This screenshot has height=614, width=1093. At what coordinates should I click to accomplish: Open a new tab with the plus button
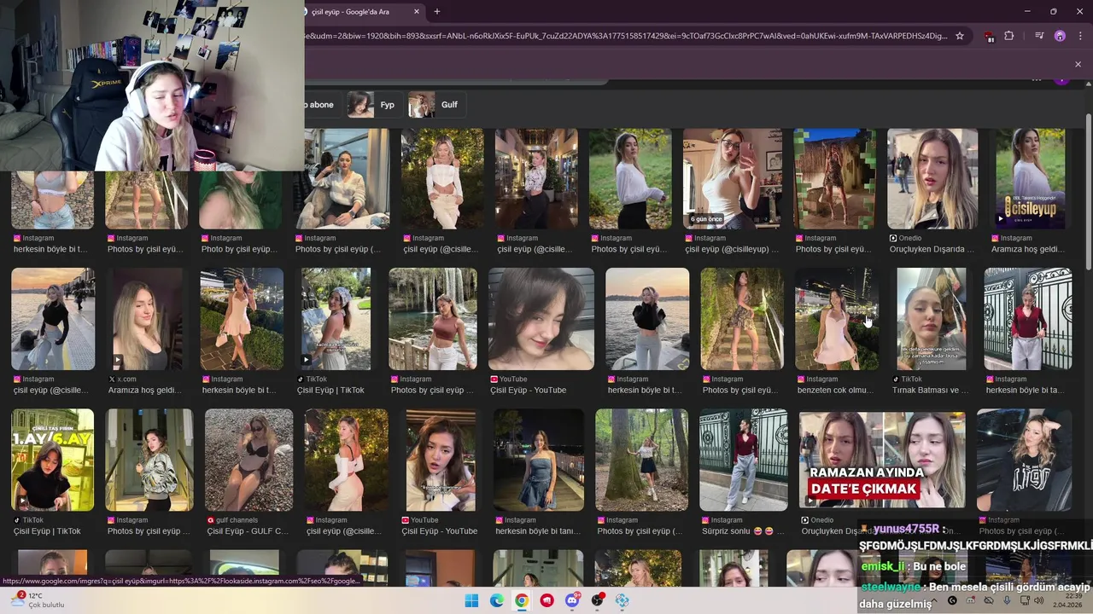pyautogui.click(x=437, y=11)
